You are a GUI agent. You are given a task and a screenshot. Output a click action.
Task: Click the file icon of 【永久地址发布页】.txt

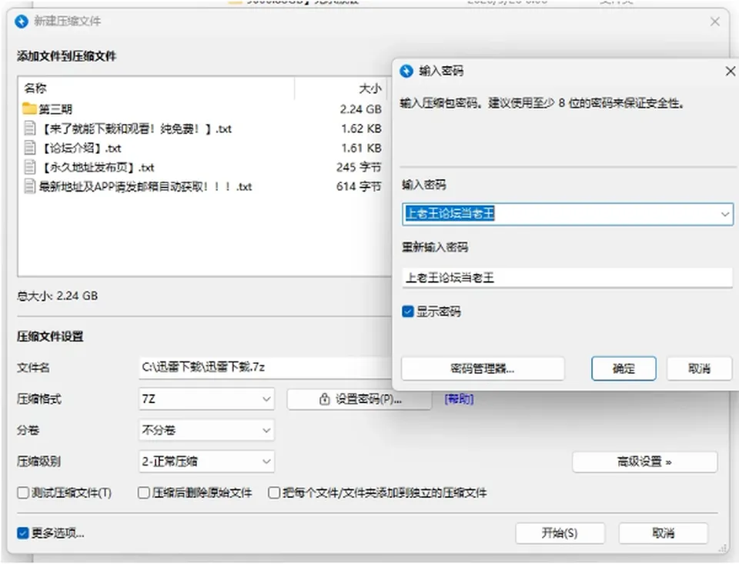point(30,167)
